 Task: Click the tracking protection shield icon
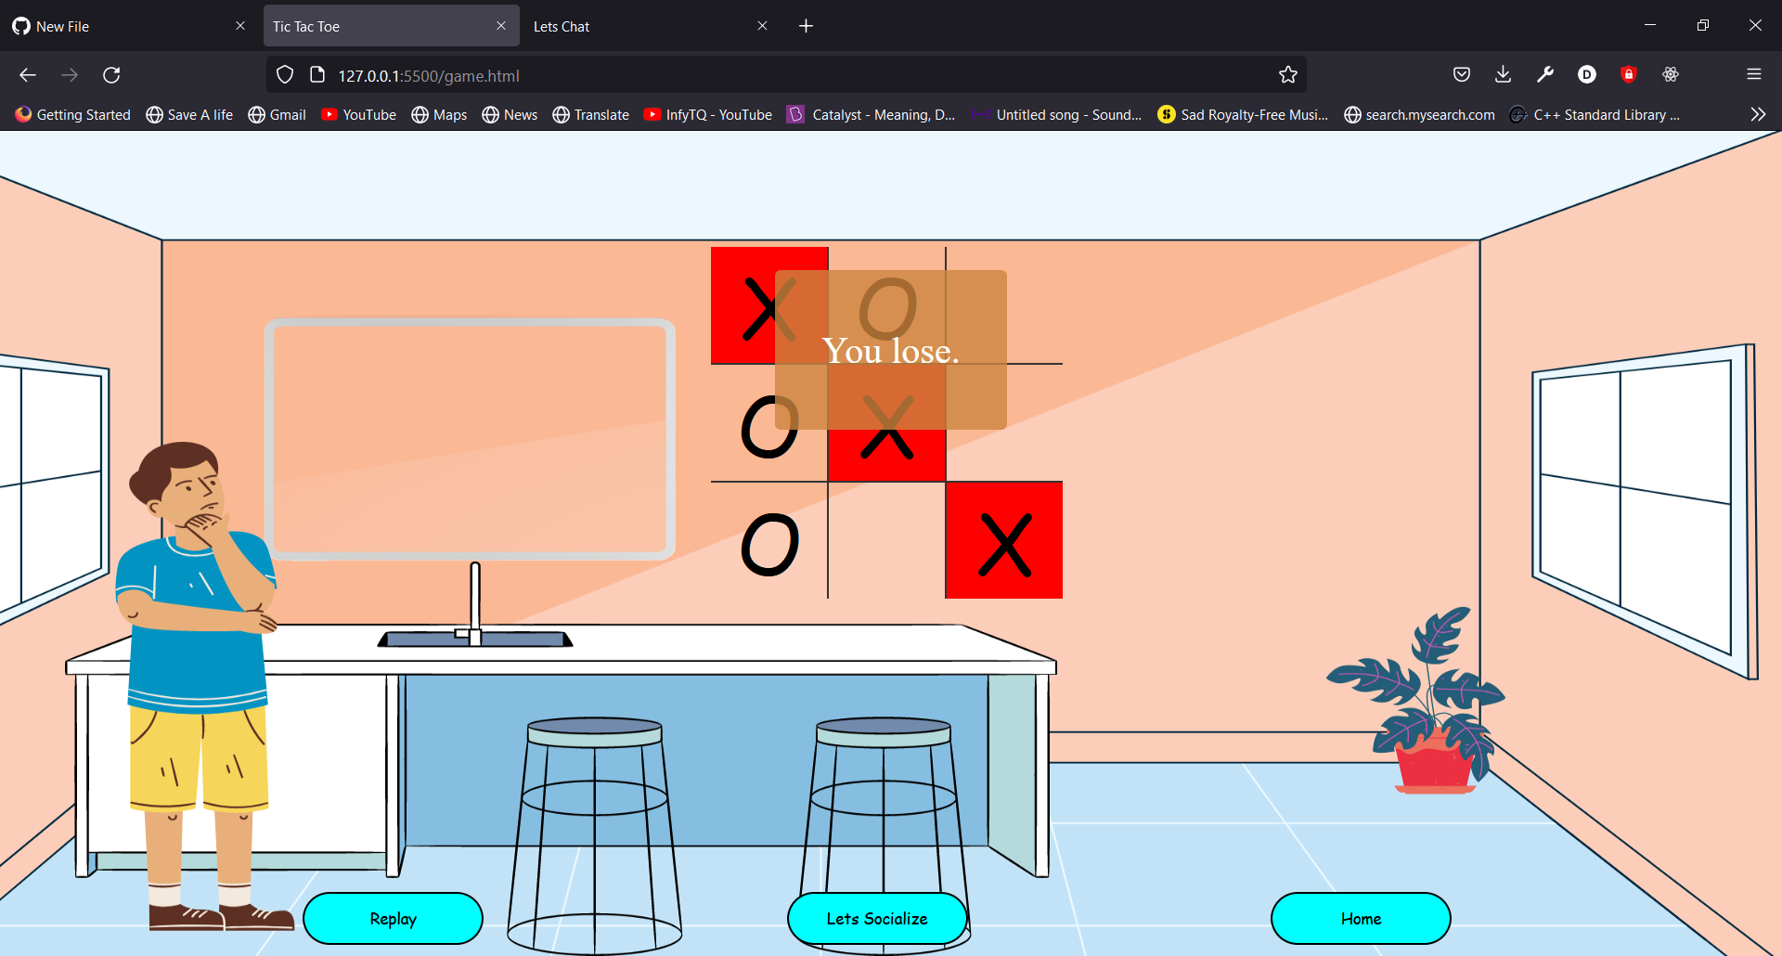[285, 75]
